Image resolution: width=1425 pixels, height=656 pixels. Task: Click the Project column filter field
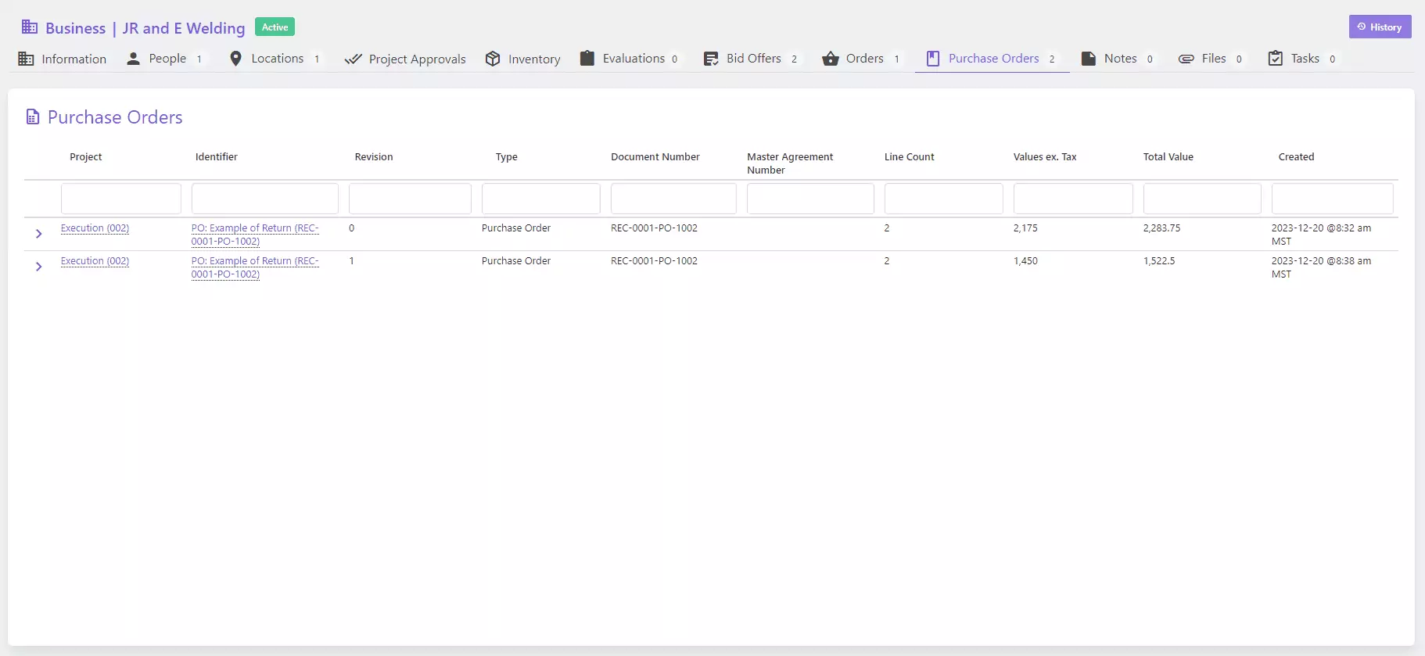coord(121,199)
